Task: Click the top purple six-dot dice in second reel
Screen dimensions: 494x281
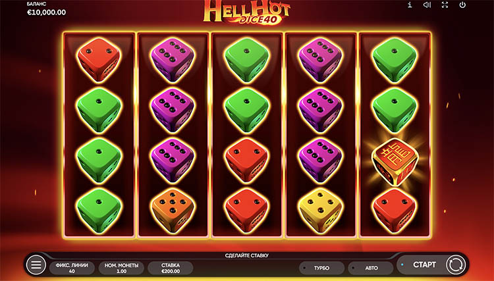Action: [x=173, y=60]
